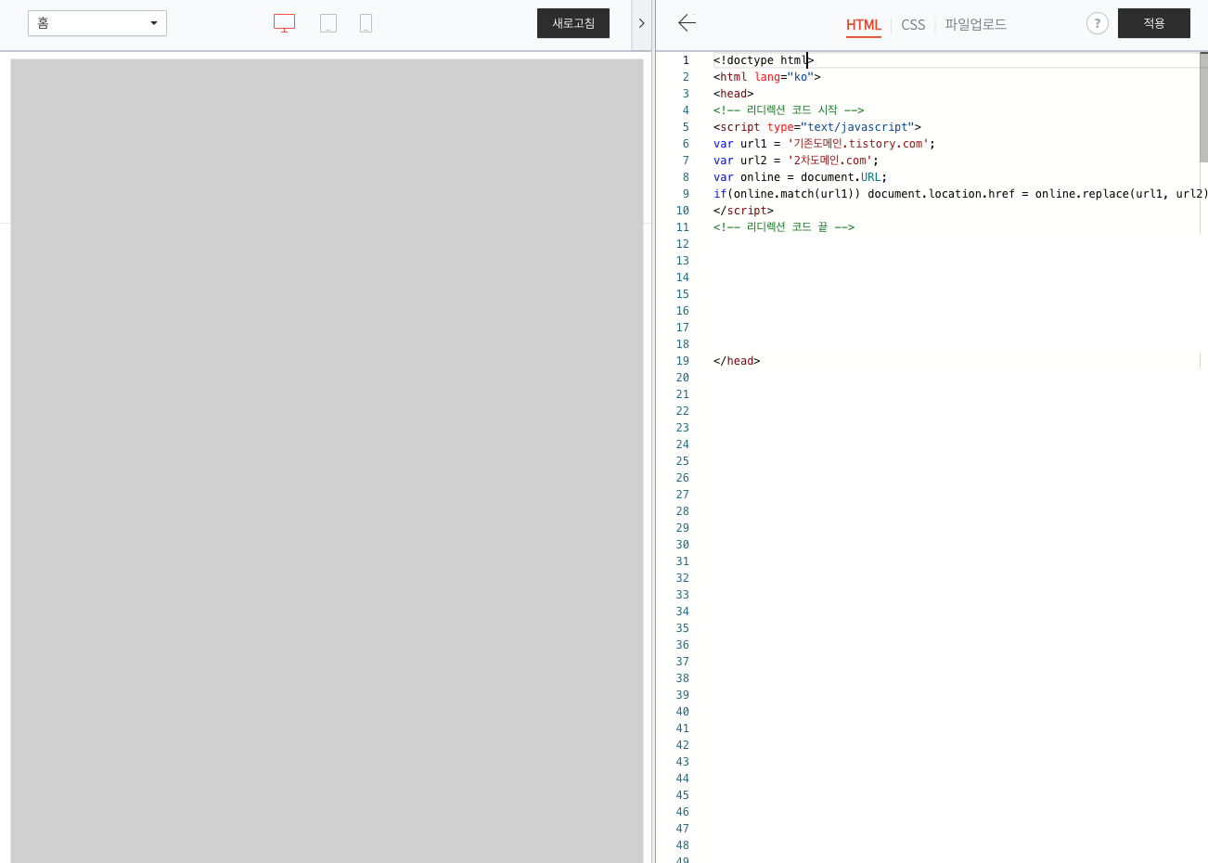The height and width of the screenshot is (863, 1208).
Task: Click the closing </script> tag line
Action: click(743, 211)
